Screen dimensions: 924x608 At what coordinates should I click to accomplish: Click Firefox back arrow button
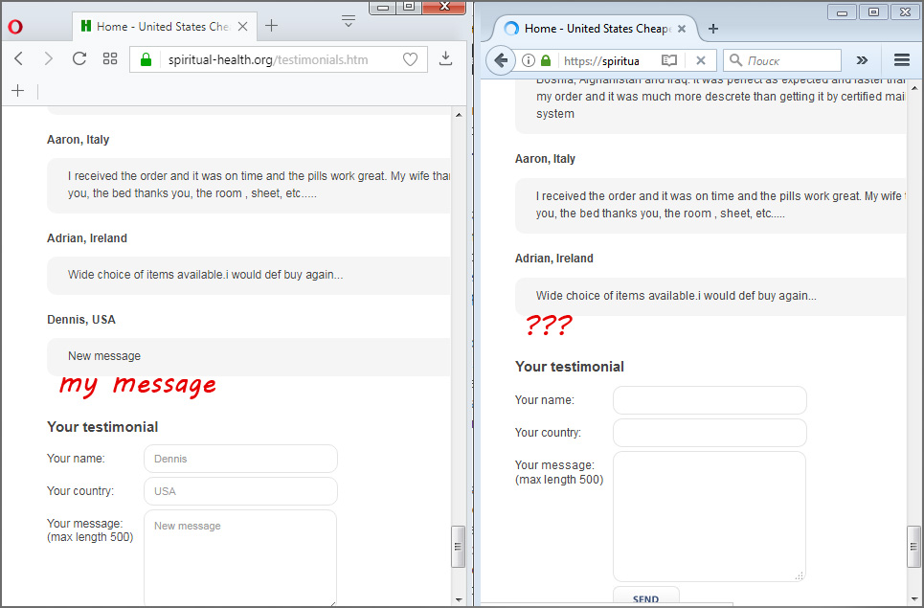(x=500, y=60)
